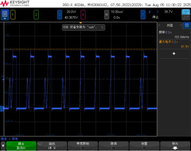
Task: Select channel 3 blue button
Action: (60, 15)
